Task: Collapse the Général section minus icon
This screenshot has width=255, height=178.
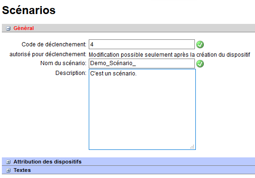Action: tap(8, 29)
